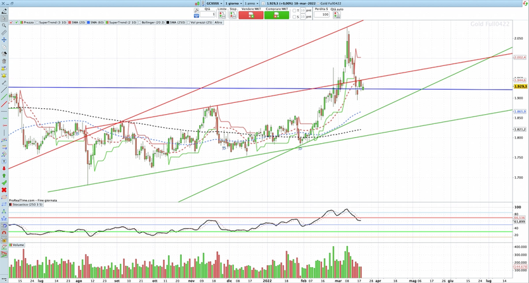Screen dimensions: 529x283
Task: Click the trash bin delete icon
Action: tap(4, 61)
